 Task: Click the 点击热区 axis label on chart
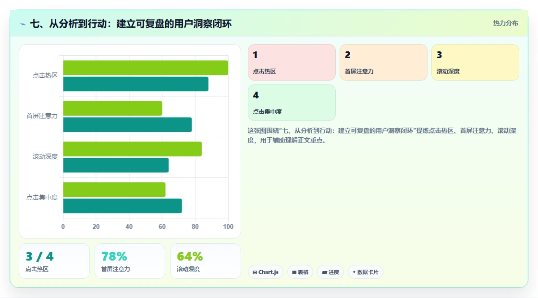pos(45,75)
